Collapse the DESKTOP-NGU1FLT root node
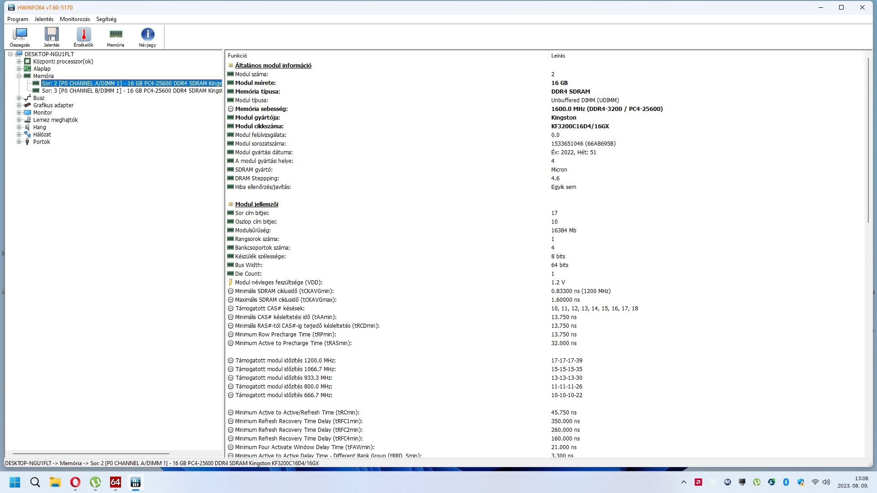Screen dimensions: 877x493 pyautogui.click(x=11, y=54)
